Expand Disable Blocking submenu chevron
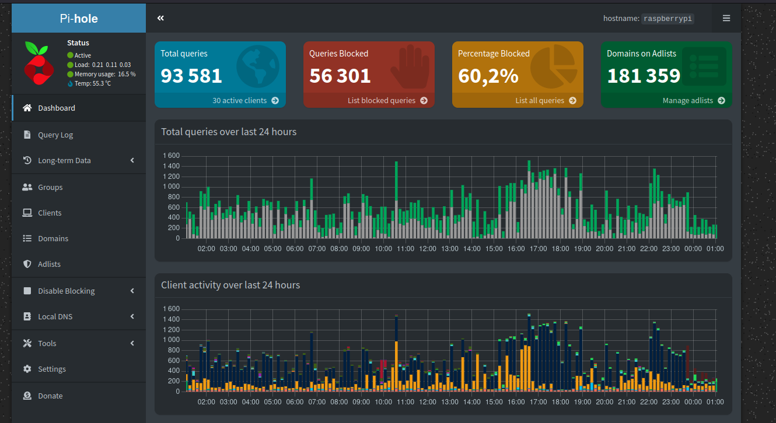Image resolution: width=776 pixels, height=423 pixels. (132, 291)
